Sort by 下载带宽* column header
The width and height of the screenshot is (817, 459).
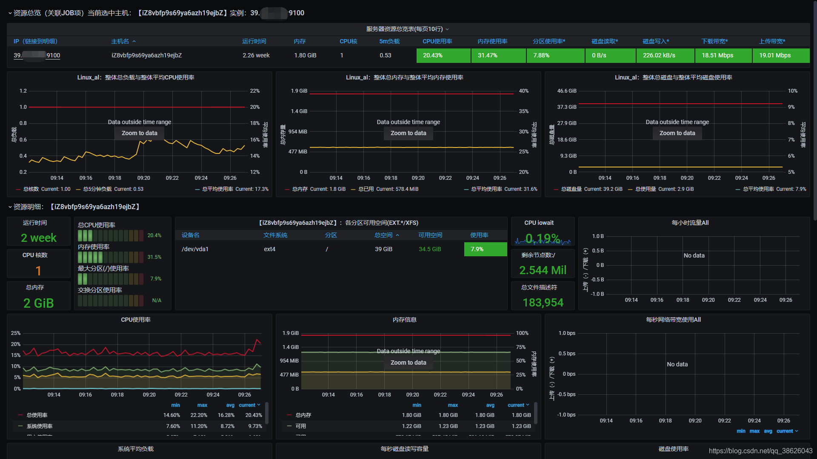715,41
